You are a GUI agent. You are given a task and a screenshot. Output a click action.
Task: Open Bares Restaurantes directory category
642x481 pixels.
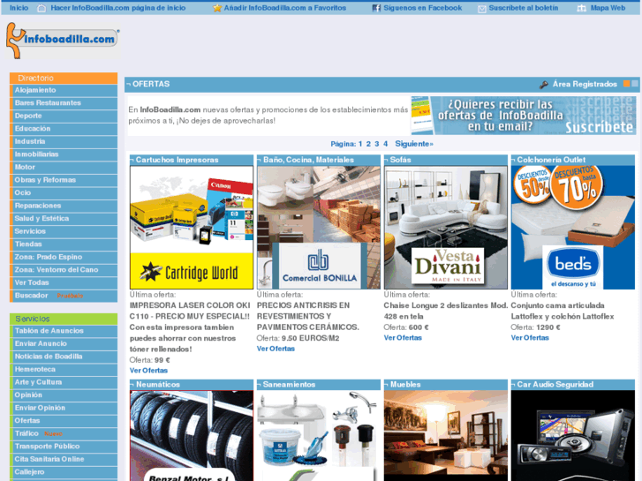click(64, 102)
